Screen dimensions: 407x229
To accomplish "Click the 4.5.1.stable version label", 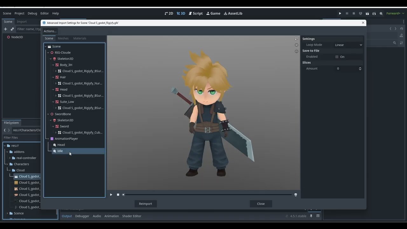I will [x=298, y=216].
